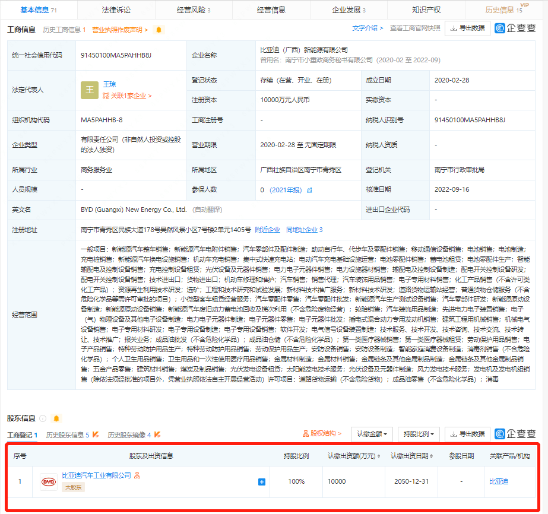The height and width of the screenshot is (514, 548).
Task: Click establishment date 2020-02-28
Action: tap(452, 80)
